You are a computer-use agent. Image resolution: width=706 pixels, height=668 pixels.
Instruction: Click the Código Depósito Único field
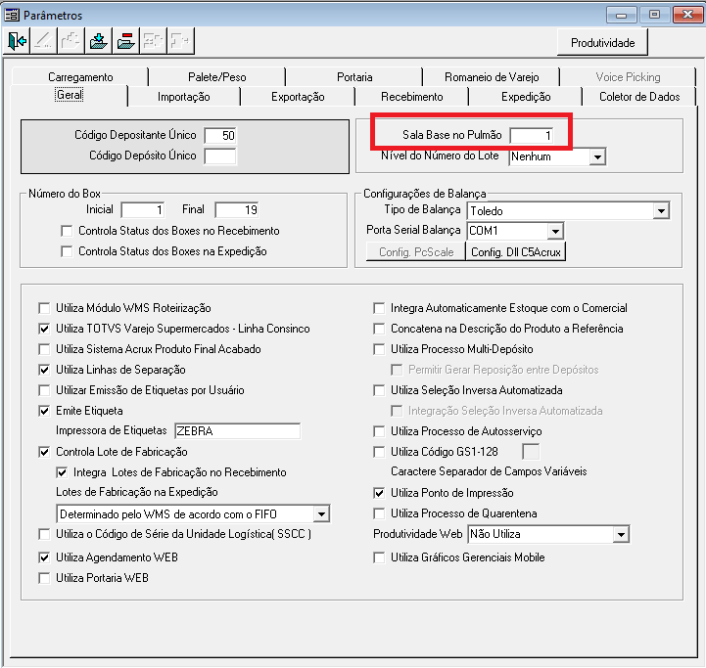[220, 156]
